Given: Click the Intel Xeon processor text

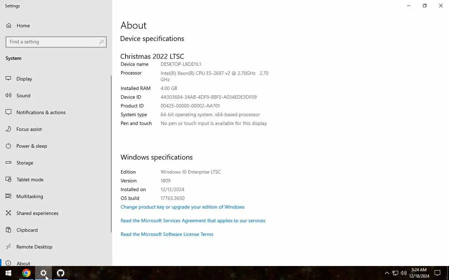Looking at the screenshot, I should click(x=214, y=76).
